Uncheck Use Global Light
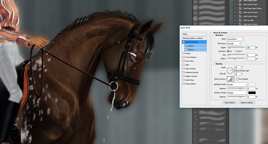 (x=235, y=70)
